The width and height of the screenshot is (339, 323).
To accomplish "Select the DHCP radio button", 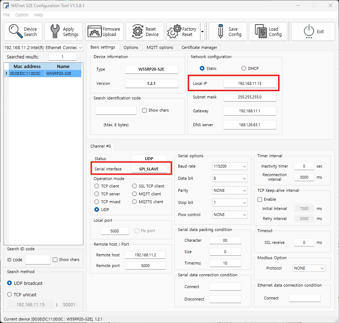I will [244, 68].
